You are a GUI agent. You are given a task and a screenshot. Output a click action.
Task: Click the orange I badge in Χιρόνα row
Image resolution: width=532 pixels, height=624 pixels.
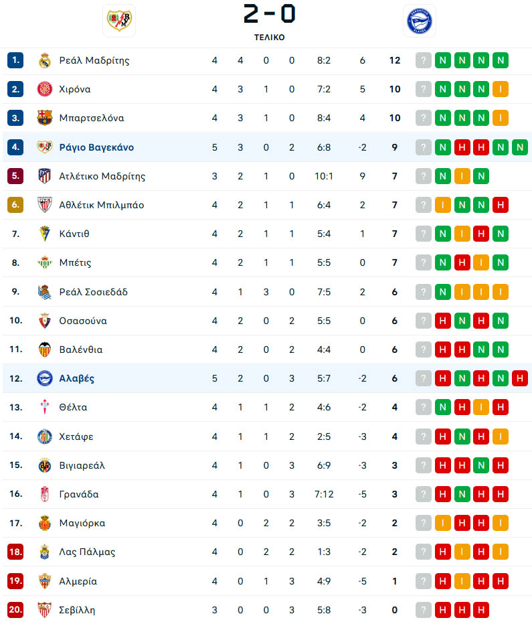click(500, 89)
